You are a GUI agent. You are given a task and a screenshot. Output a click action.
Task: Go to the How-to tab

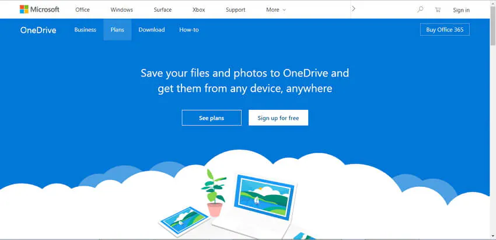[189, 30]
